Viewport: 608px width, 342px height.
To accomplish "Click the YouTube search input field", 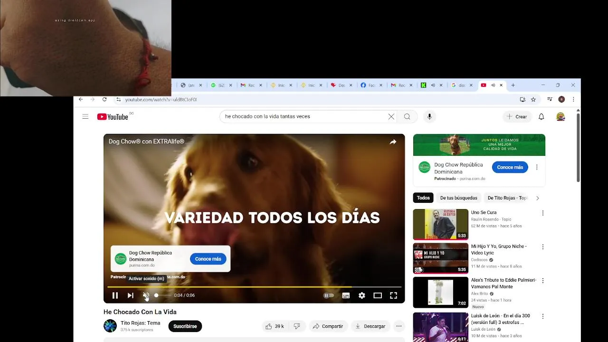I will pyautogui.click(x=303, y=116).
